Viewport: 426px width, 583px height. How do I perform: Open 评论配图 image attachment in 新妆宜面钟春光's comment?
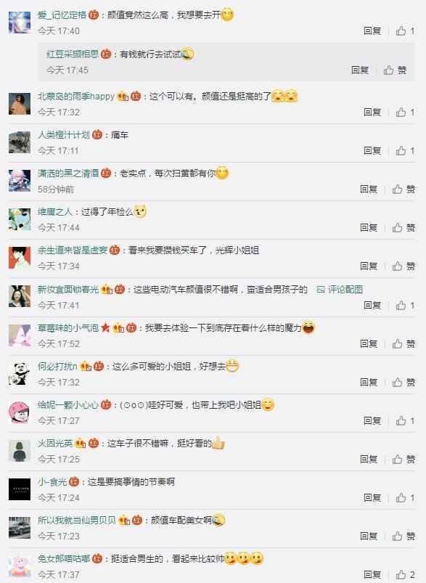click(340, 289)
